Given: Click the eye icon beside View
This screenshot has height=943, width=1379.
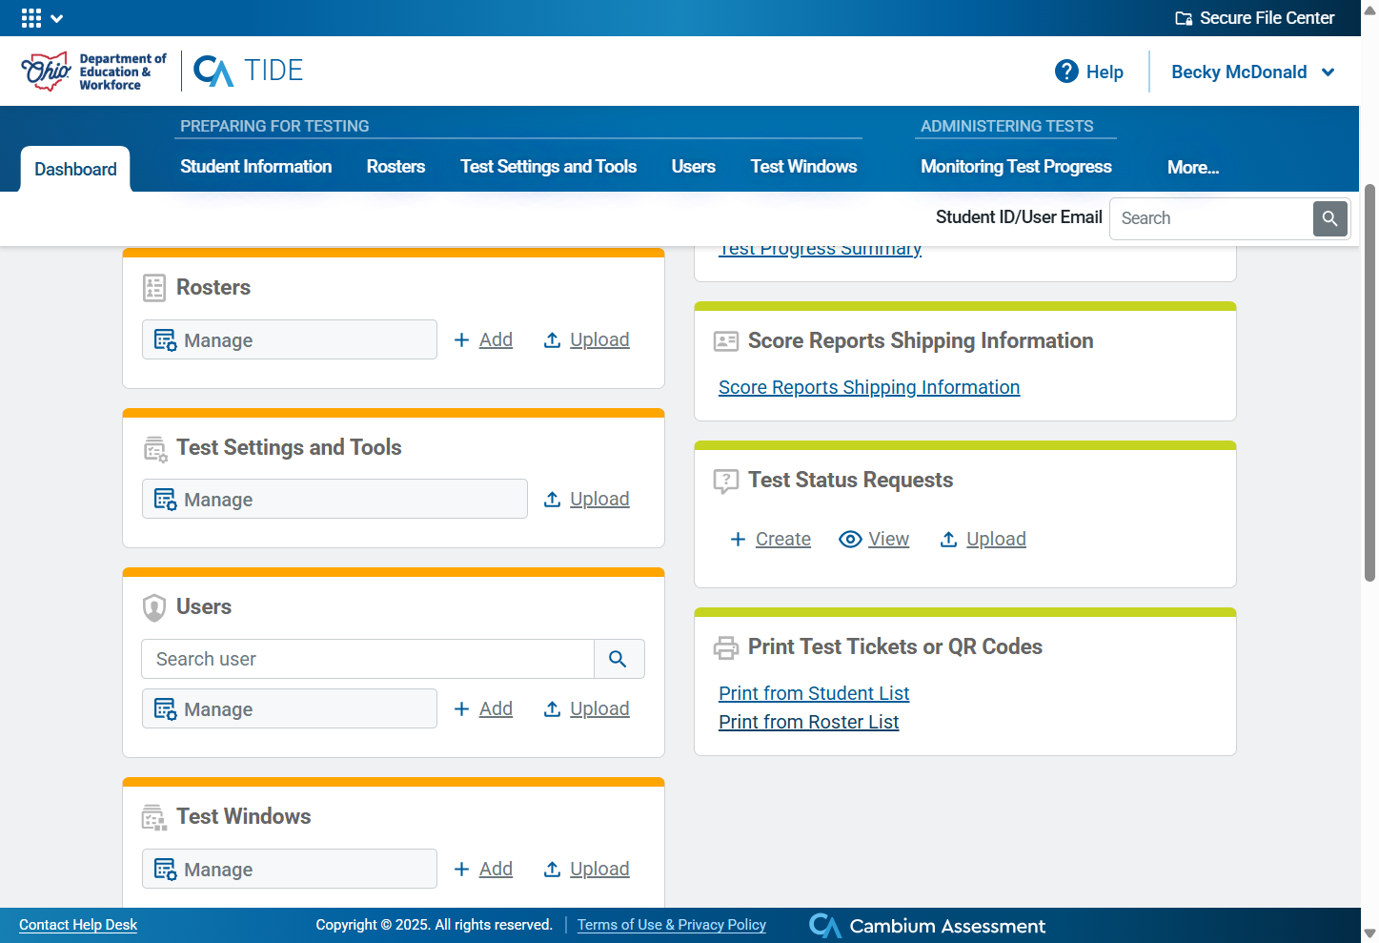Looking at the screenshot, I should click(850, 540).
